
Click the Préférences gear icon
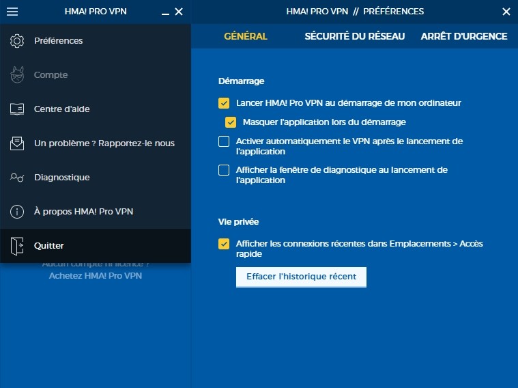(17, 41)
